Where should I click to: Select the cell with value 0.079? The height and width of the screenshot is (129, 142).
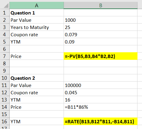[x=100, y=34]
